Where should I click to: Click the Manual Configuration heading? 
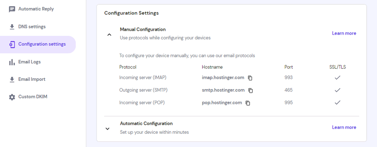point(142,29)
